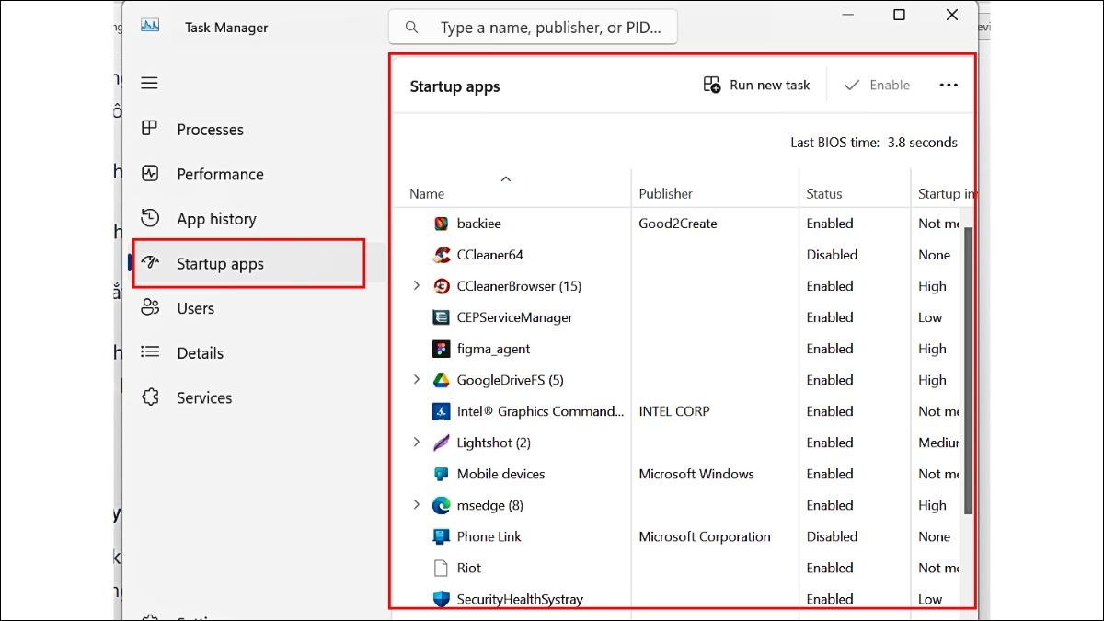Click the backiee app icon

pyautogui.click(x=441, y=223)
